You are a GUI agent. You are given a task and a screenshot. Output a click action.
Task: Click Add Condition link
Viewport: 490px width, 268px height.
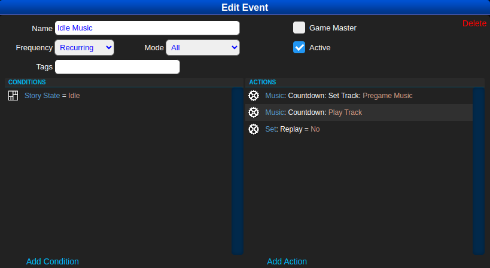pos(53,261)
